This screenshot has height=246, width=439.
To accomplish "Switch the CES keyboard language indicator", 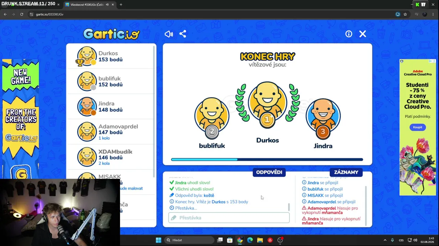I will 401,240.
